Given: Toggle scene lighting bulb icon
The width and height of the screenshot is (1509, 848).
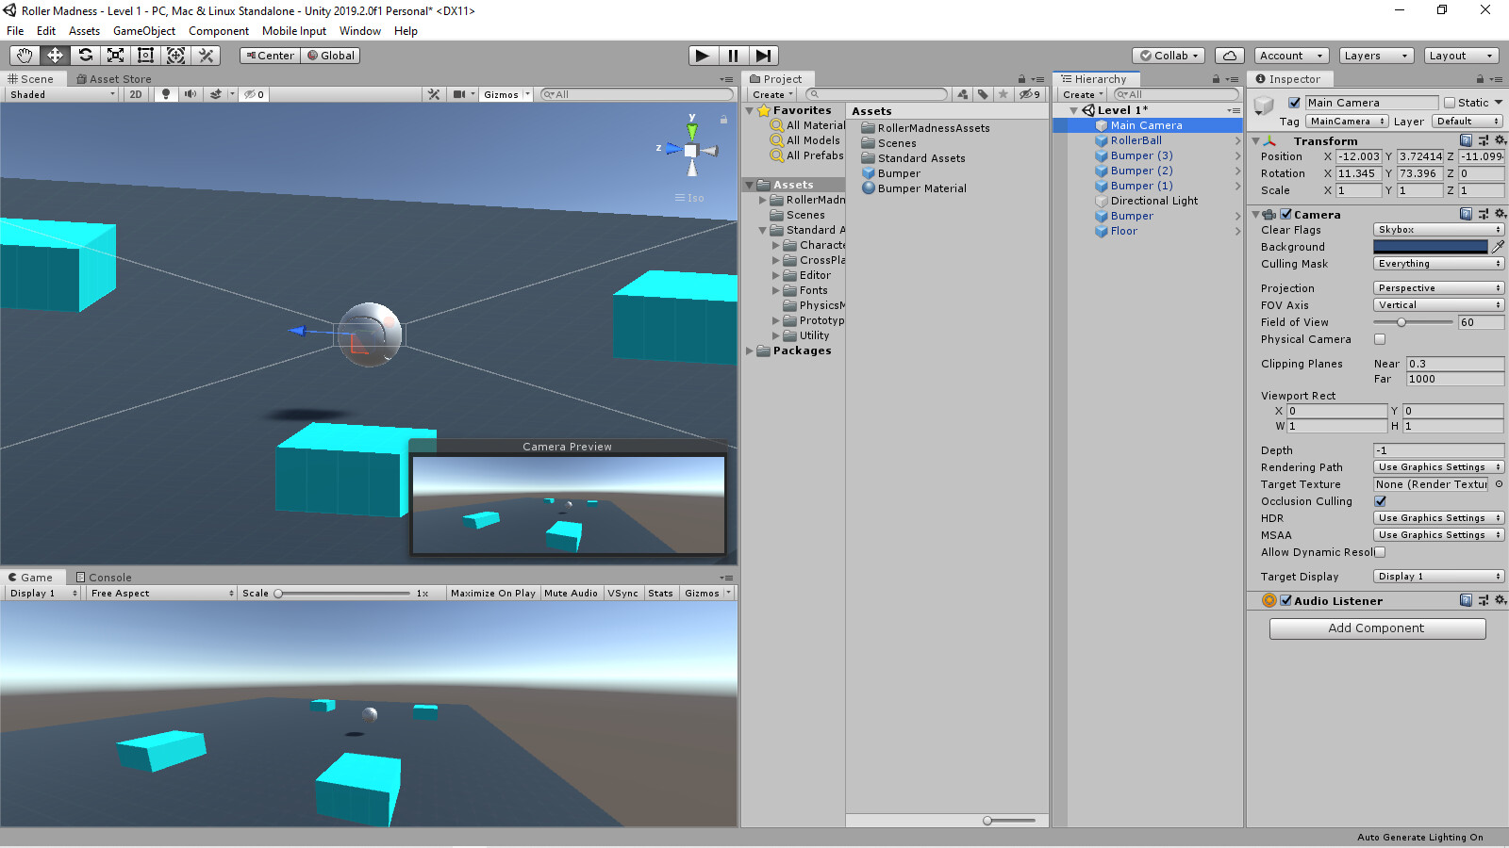Looking at the screenshot, I should pyautogui.click(x=166, y=94).
